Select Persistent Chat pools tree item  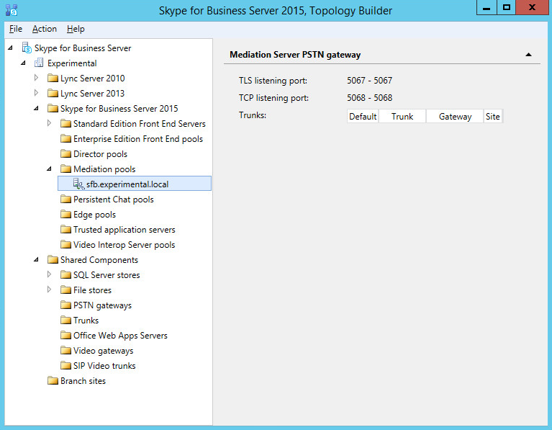coord(113,200)
